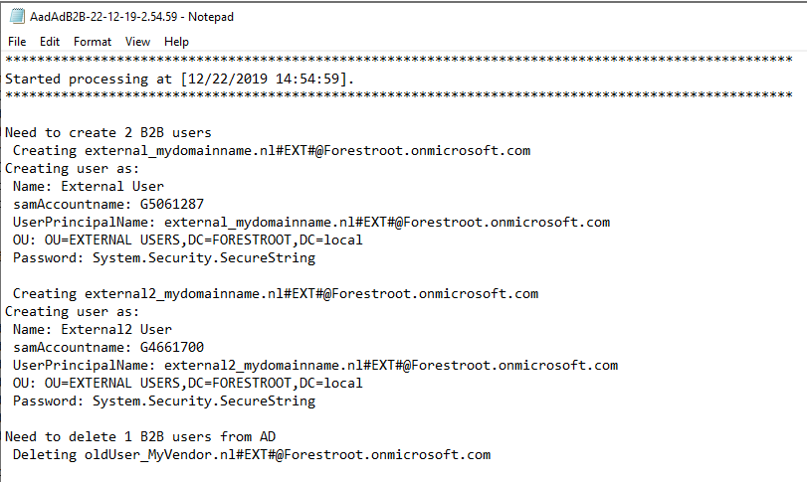Viewport: 807px width, 482px height.
Task: Open the Help menu
Action: 176,42
